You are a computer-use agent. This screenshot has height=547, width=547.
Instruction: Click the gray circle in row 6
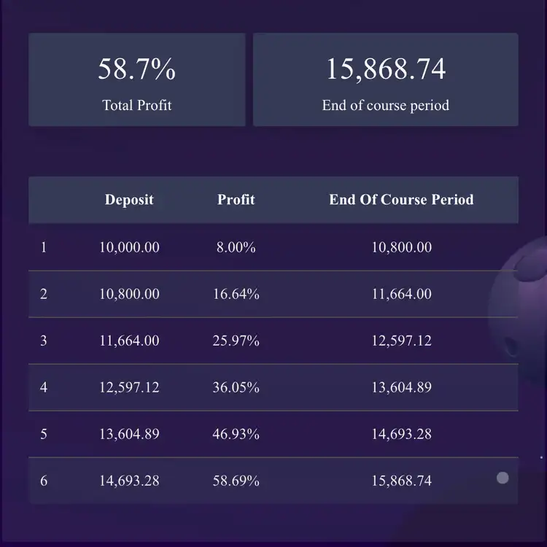click(x=503, y=478)
